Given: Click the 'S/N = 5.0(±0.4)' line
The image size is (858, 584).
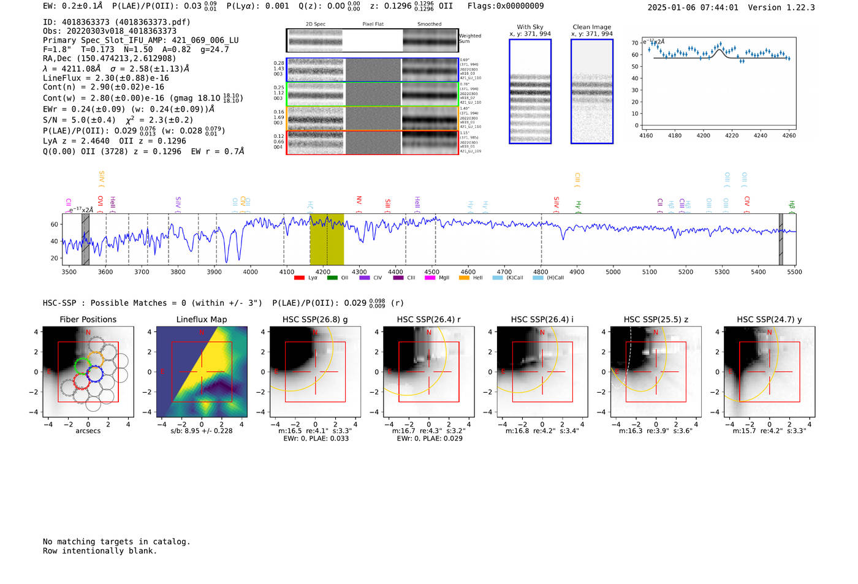Looking at the screenshot, I should point(118,120).
